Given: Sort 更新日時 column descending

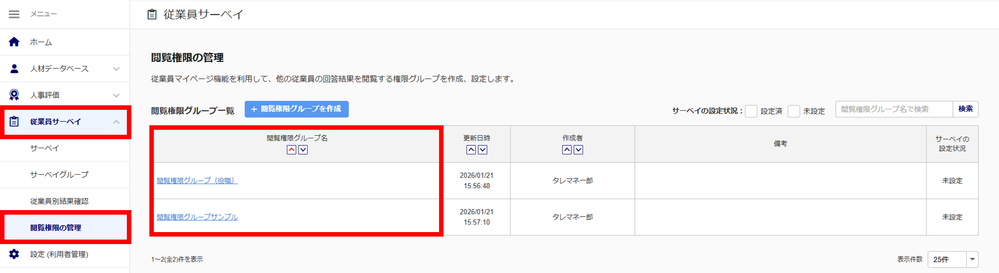Looking at the screenshot, I should pyautogui.click(x=483, y=150).
